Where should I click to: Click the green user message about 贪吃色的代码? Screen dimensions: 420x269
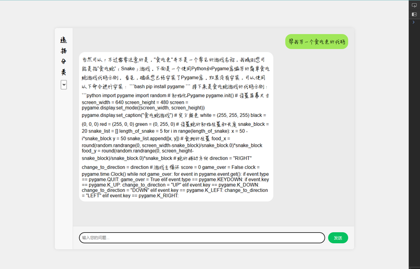pyautogui.click(x=317, y=41)
